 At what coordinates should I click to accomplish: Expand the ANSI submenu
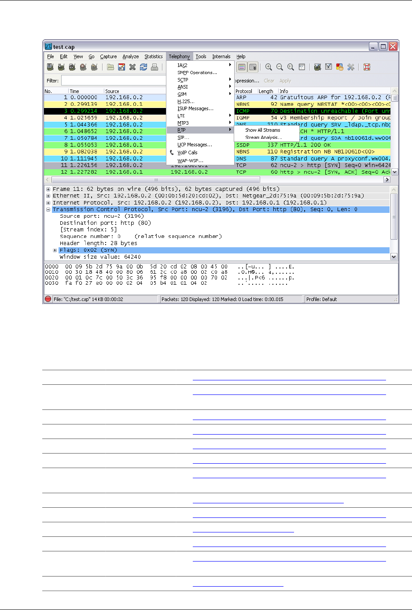(200, 87)
